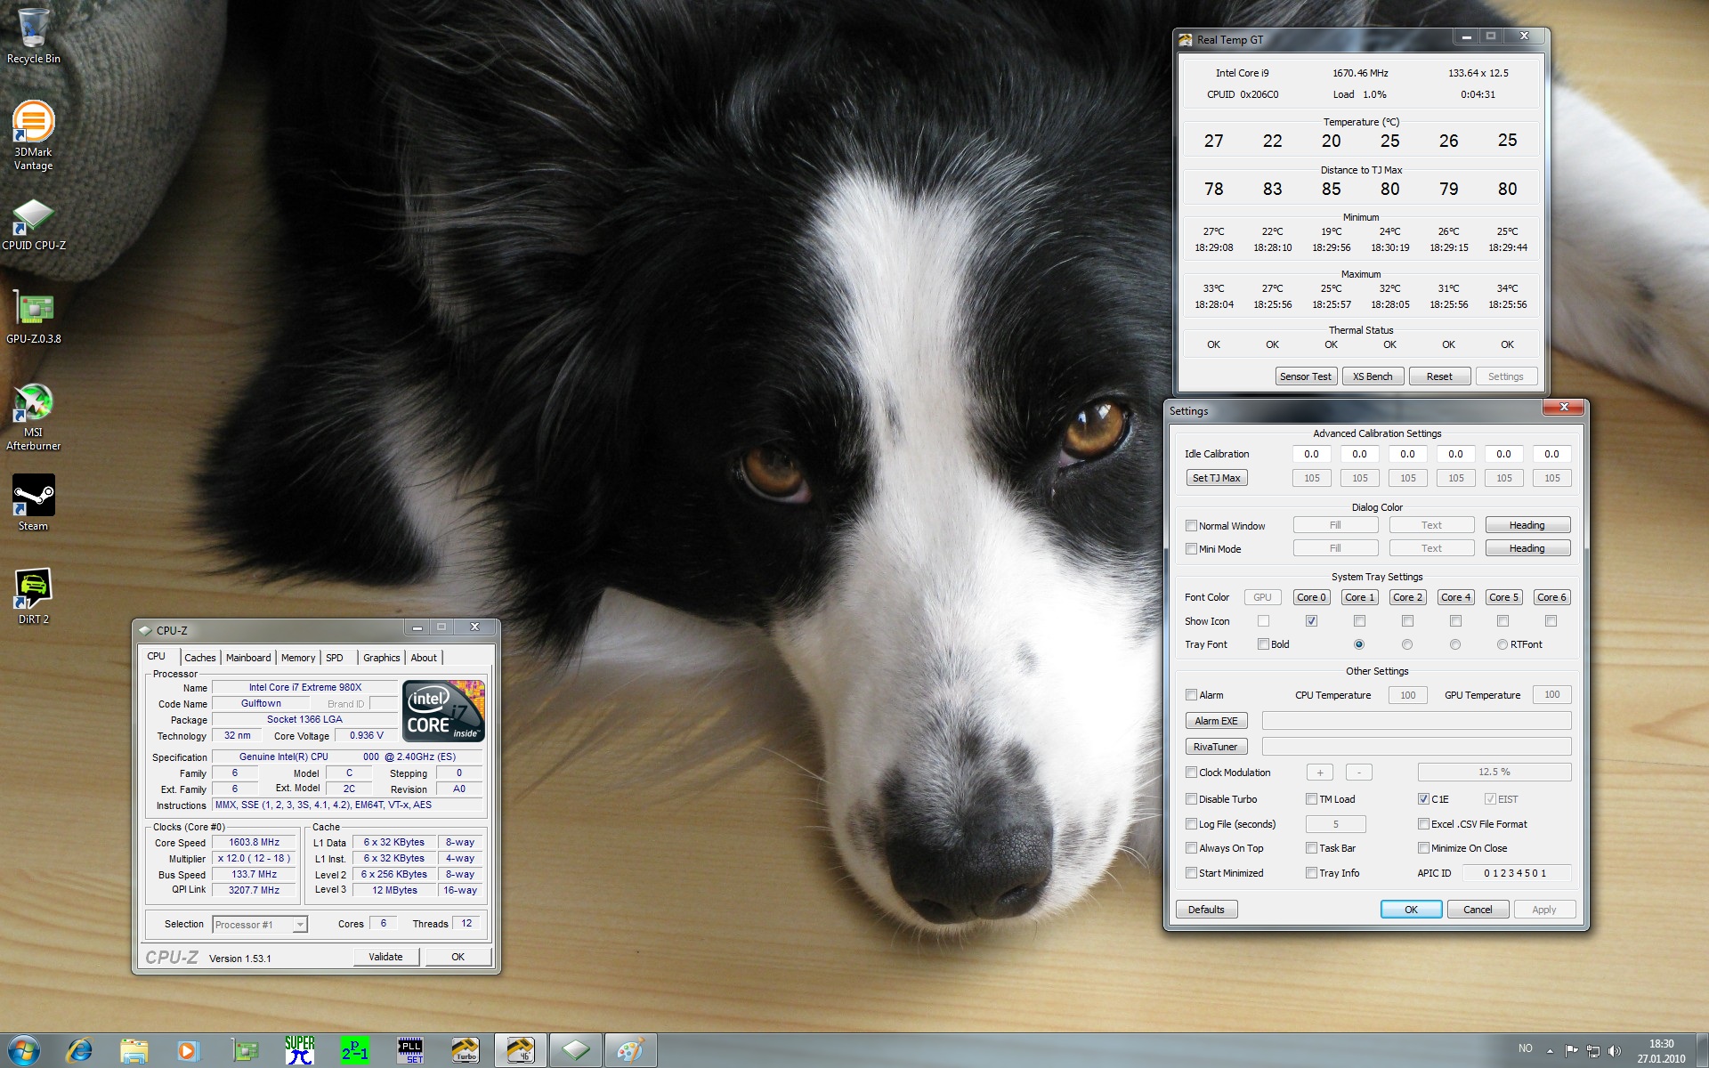Open the Action Center flag tray icon
This screenshot has width=1709, height=1068.
tap(1571, 1050)
